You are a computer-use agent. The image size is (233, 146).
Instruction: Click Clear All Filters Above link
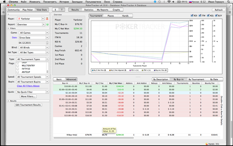click(x=28, y=86)
